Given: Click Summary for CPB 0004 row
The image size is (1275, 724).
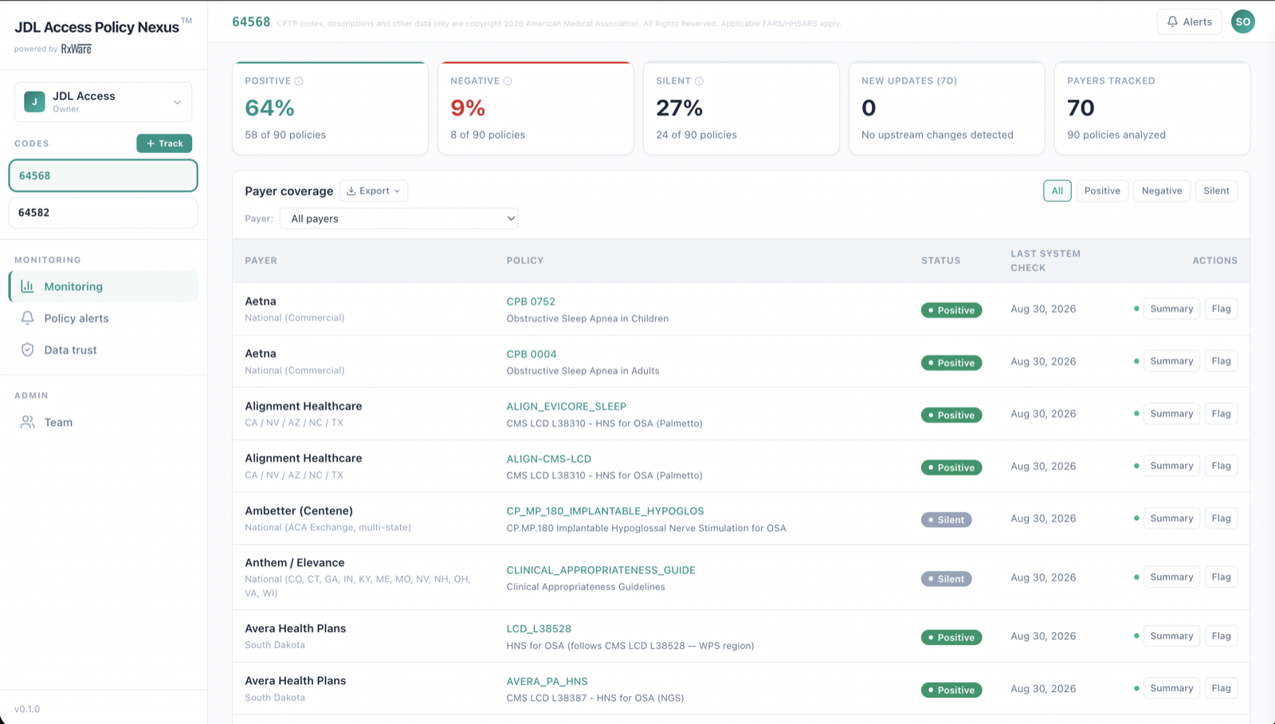Looking at the screenshot, I should 1171,361.
